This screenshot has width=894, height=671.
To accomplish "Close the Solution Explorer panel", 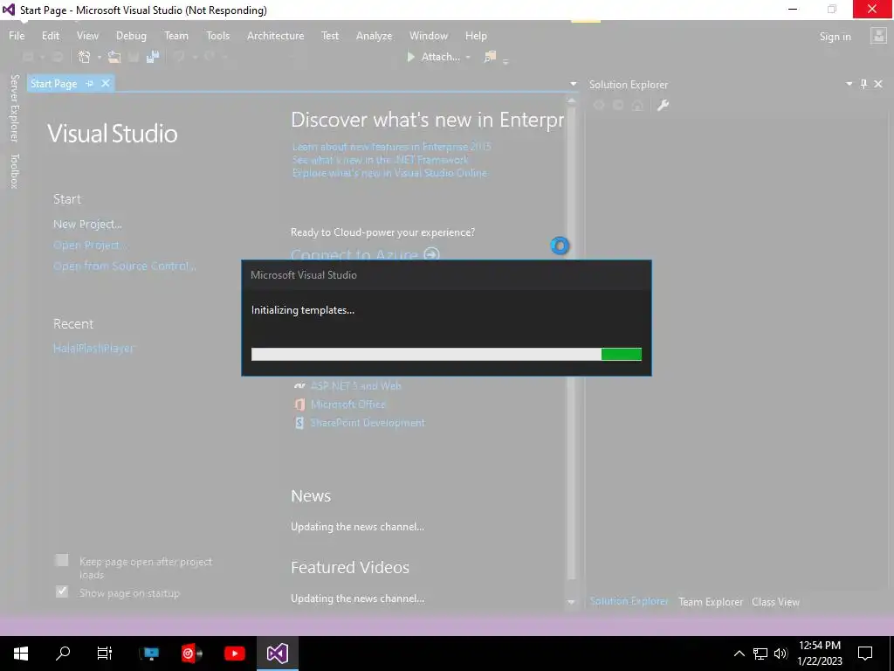I will point(878,84).
